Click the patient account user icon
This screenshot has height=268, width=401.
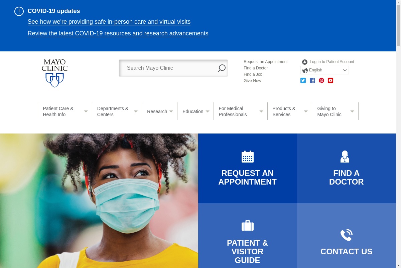pyautogui.click(x=304, y=62)
